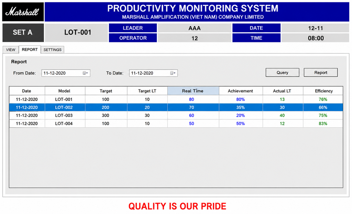The width and height of the screenshot is (352, 214).
Task: Click Achievement value 35%
Action: [240, 107]
